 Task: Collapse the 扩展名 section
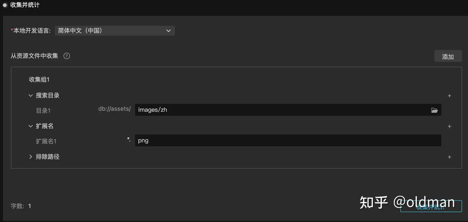[31, 126]
